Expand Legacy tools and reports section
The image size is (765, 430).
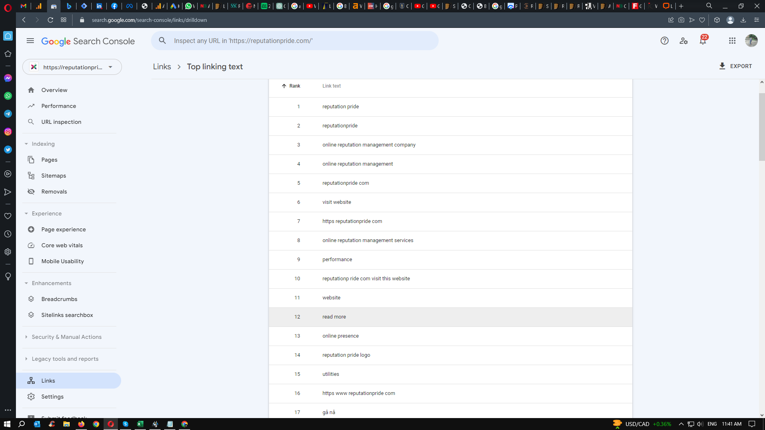pyautogui.click(x=26, y=359)
